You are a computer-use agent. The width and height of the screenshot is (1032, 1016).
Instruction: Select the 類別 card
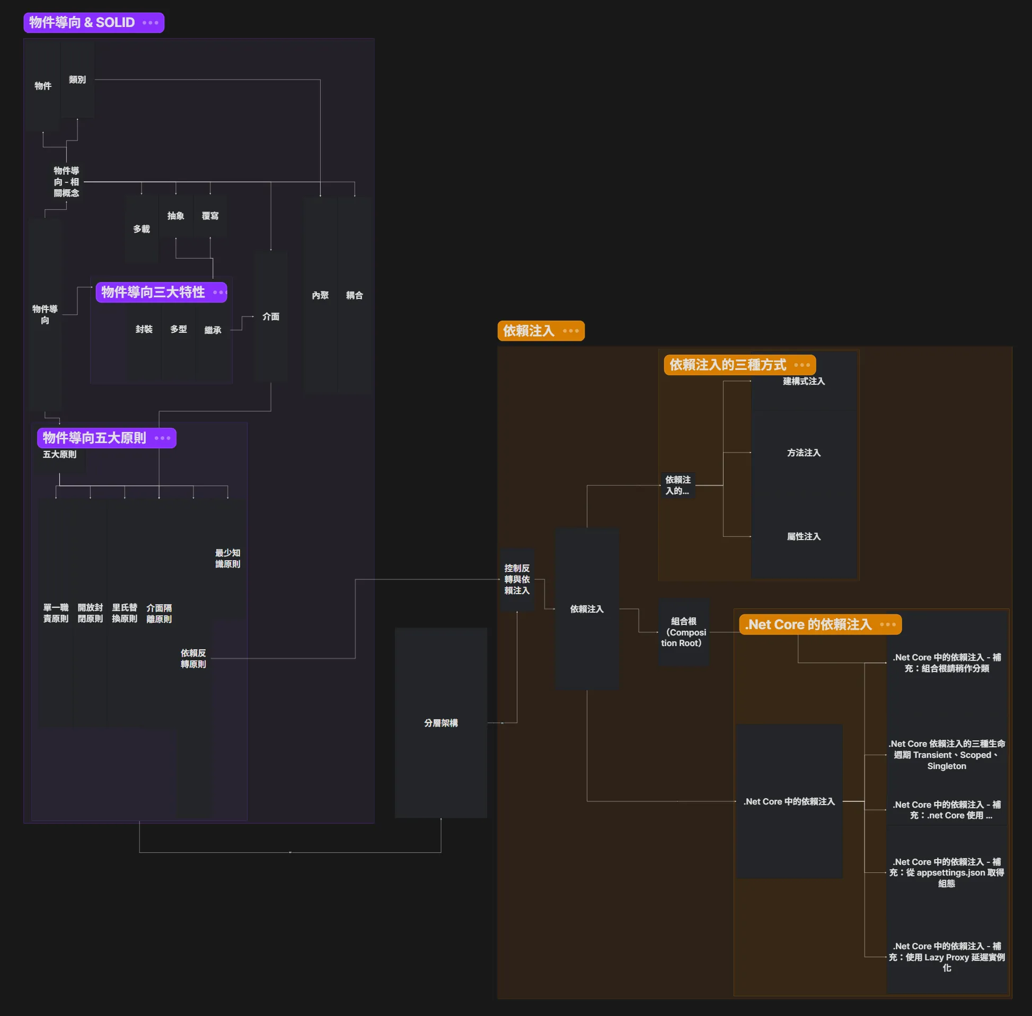(x=77, y=79)
